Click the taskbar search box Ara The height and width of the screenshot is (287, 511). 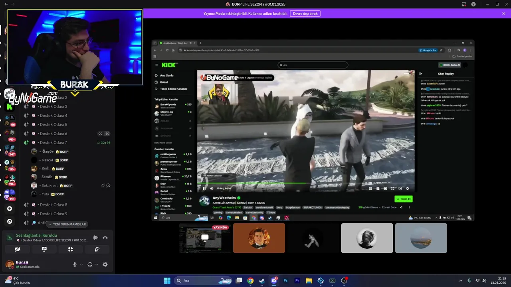[x=204, y=281]
